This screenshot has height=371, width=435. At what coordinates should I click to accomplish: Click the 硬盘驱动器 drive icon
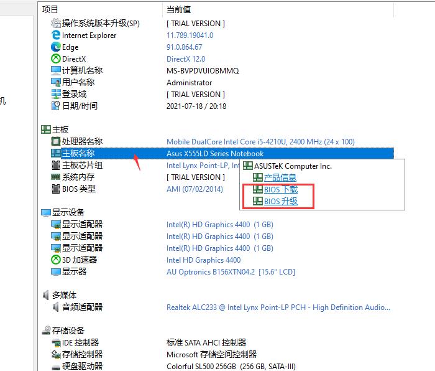56,367
